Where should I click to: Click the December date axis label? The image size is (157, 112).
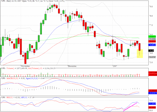72,66
